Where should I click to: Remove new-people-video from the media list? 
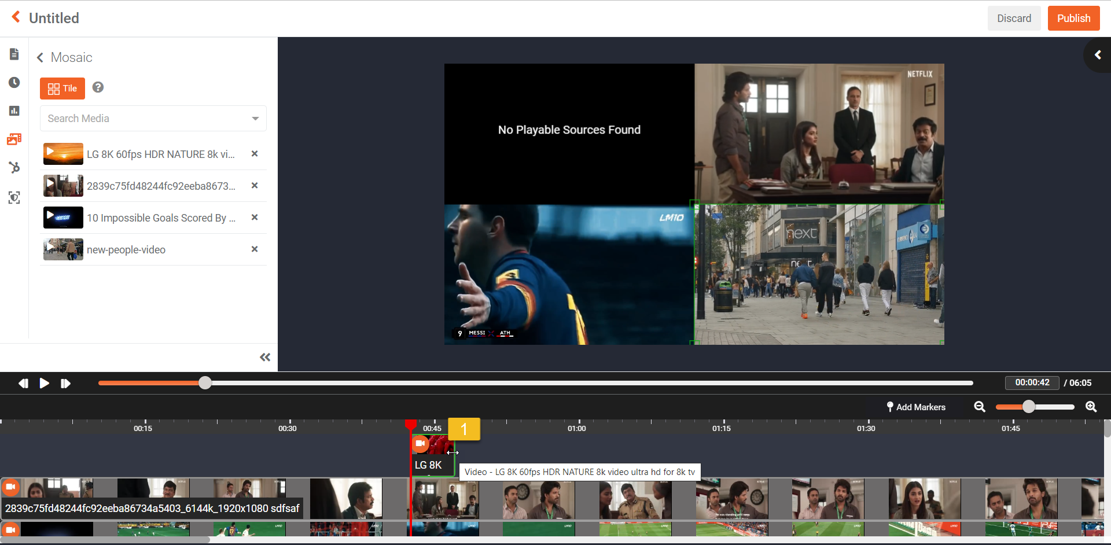255,249
